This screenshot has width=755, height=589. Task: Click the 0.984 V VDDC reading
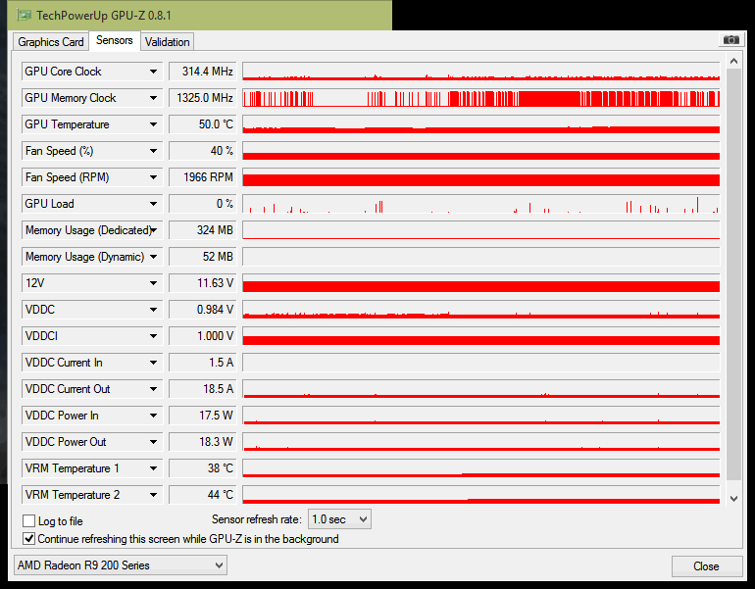[203, 310]
